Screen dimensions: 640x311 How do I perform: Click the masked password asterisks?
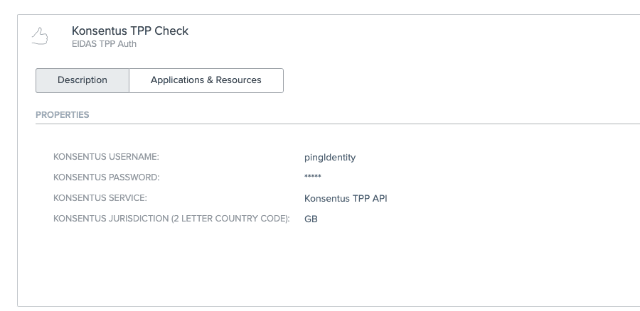pos(313,177)
